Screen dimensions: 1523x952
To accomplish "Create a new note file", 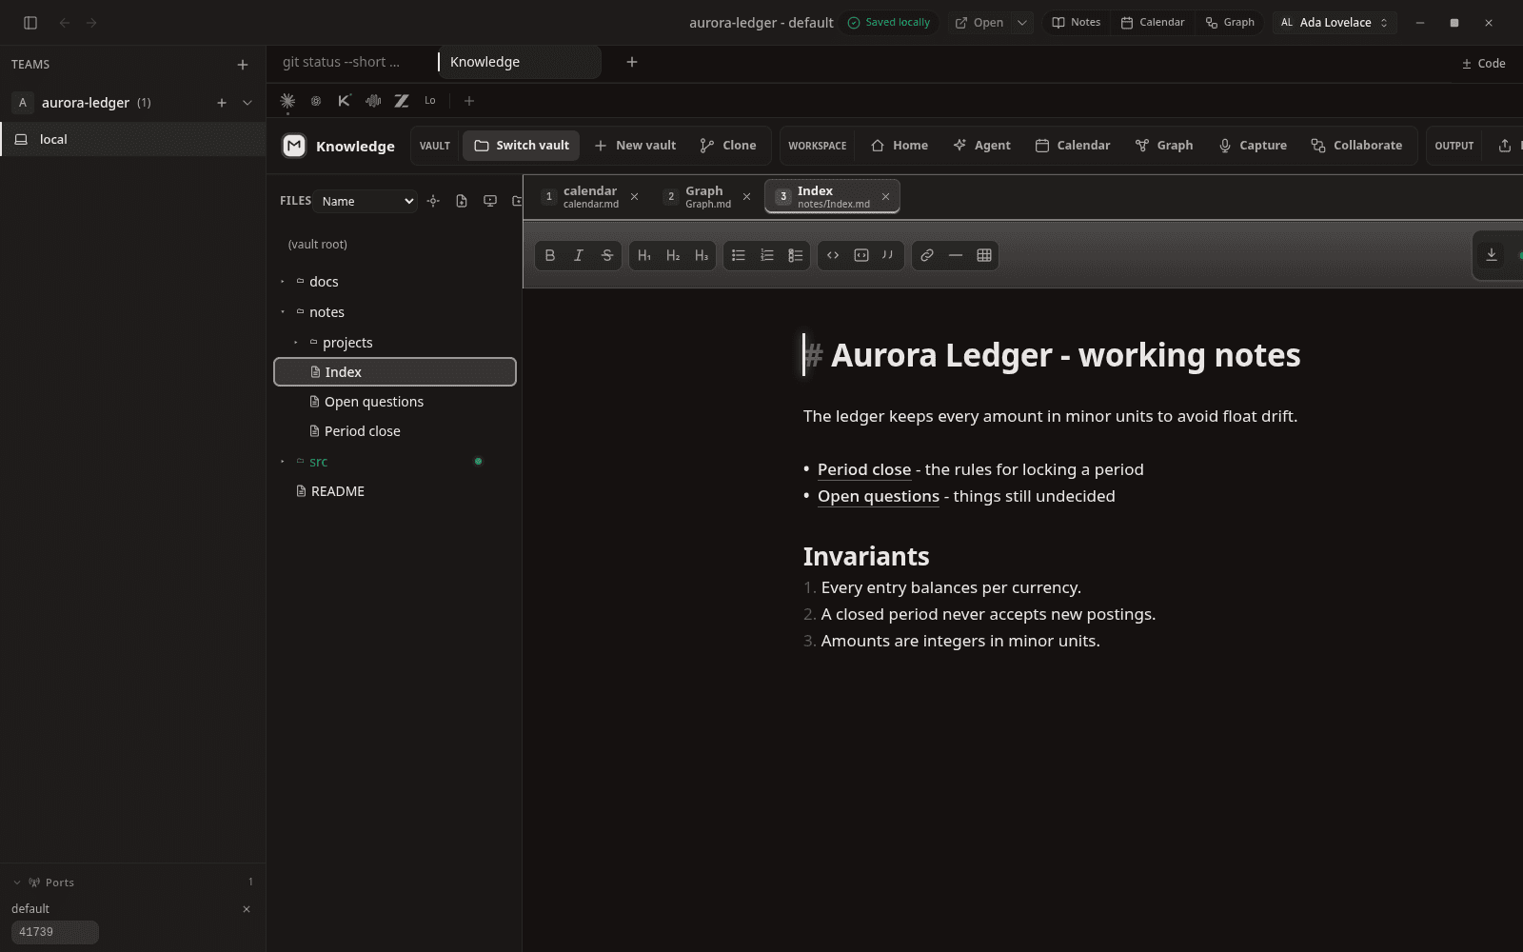I will pyautogui.click(x=462, y=201).
